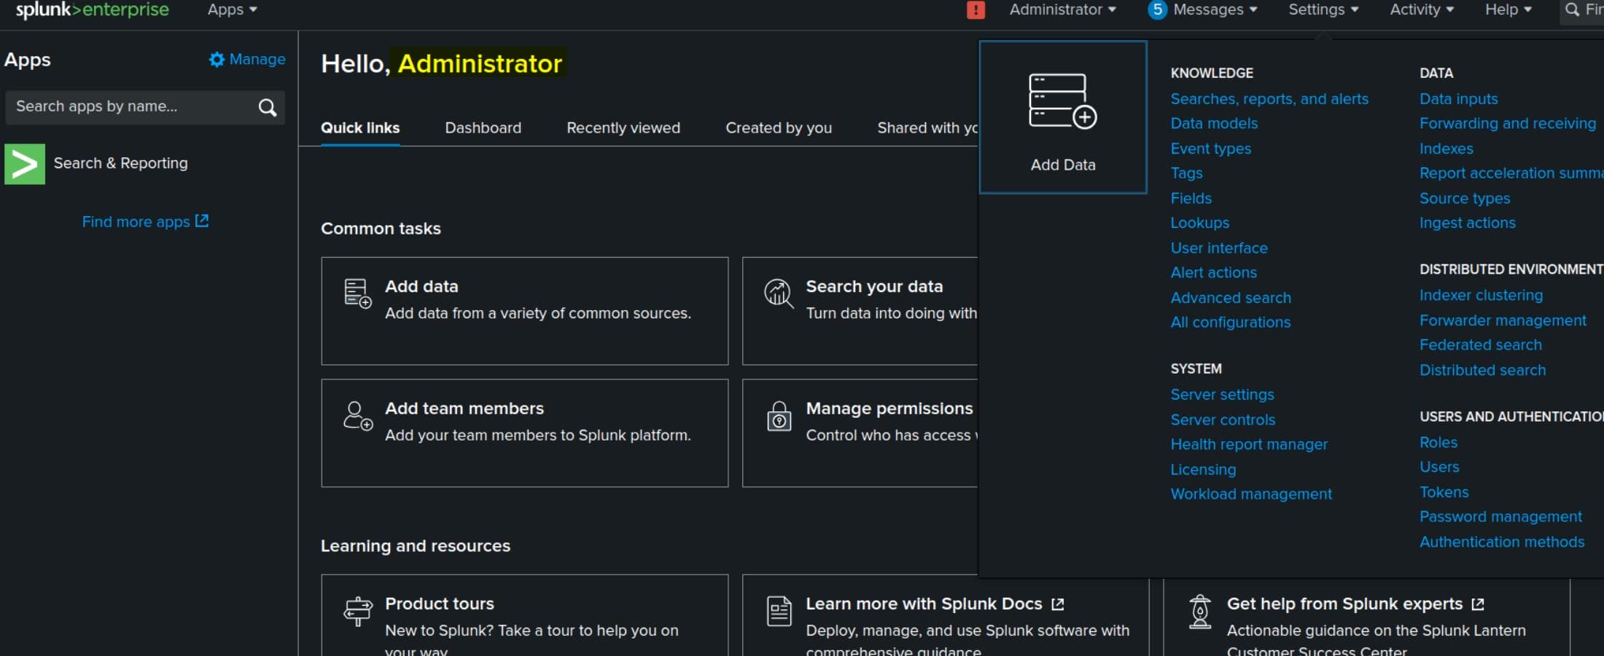Screen dimensions: 1604x656
Task: Open Licensing settings
Action: coord(1203,470)
